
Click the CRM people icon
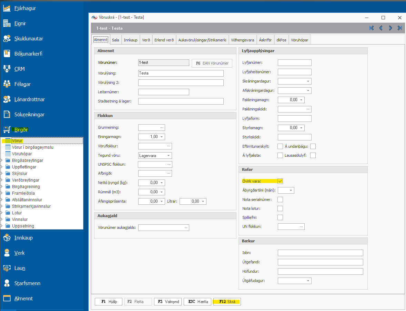click(7, 69)
